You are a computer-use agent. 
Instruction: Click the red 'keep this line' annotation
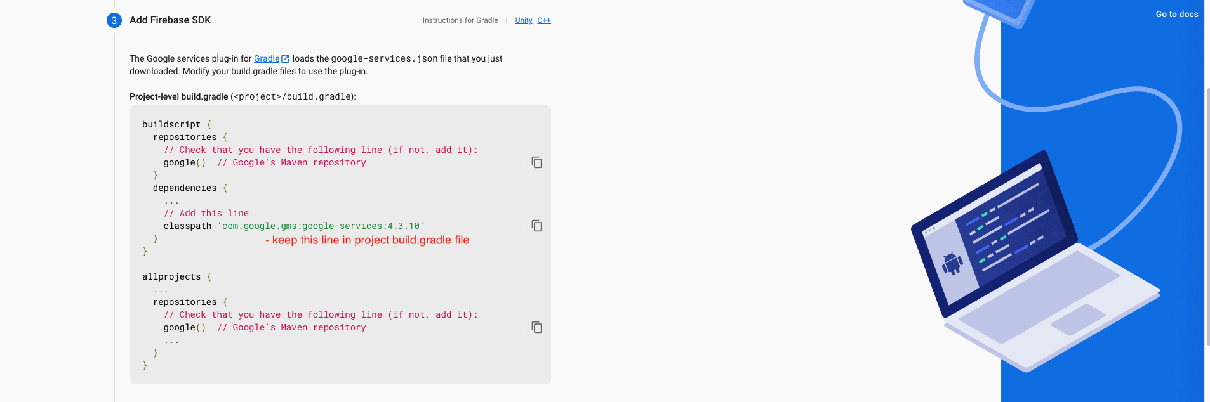point(367,240)
